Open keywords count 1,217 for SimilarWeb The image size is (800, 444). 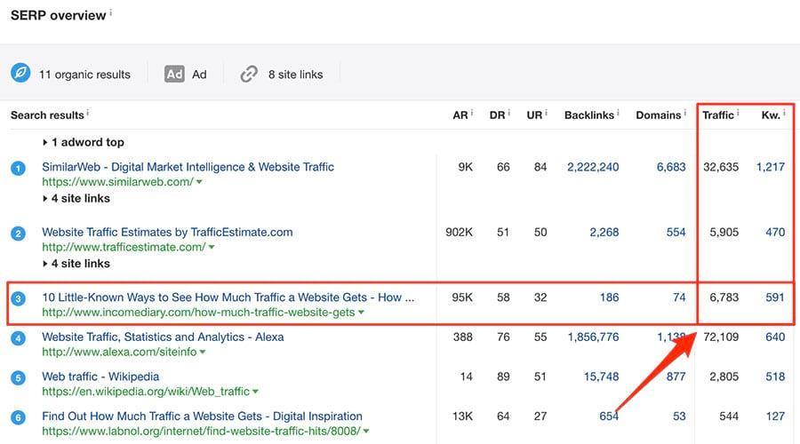pyautogui.click(x=771, y=167)
